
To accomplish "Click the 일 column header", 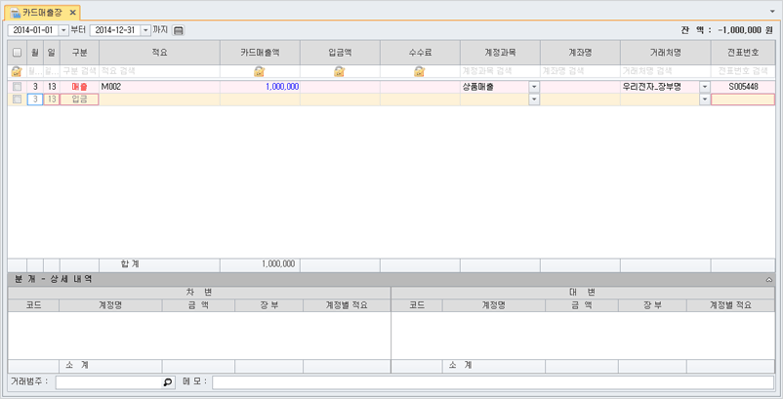I will (x=52, y=53).
